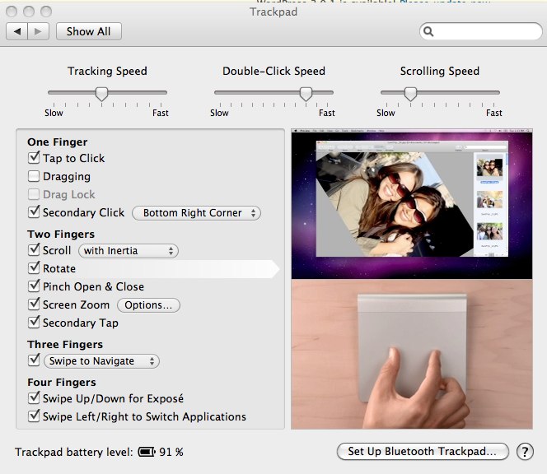Toggle Swipe Up/Down for Exposé
This screenshot has height=474, width=547.
tap(34, 398)
